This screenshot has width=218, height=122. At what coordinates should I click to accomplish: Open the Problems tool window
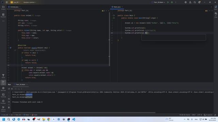coord(3,102)
